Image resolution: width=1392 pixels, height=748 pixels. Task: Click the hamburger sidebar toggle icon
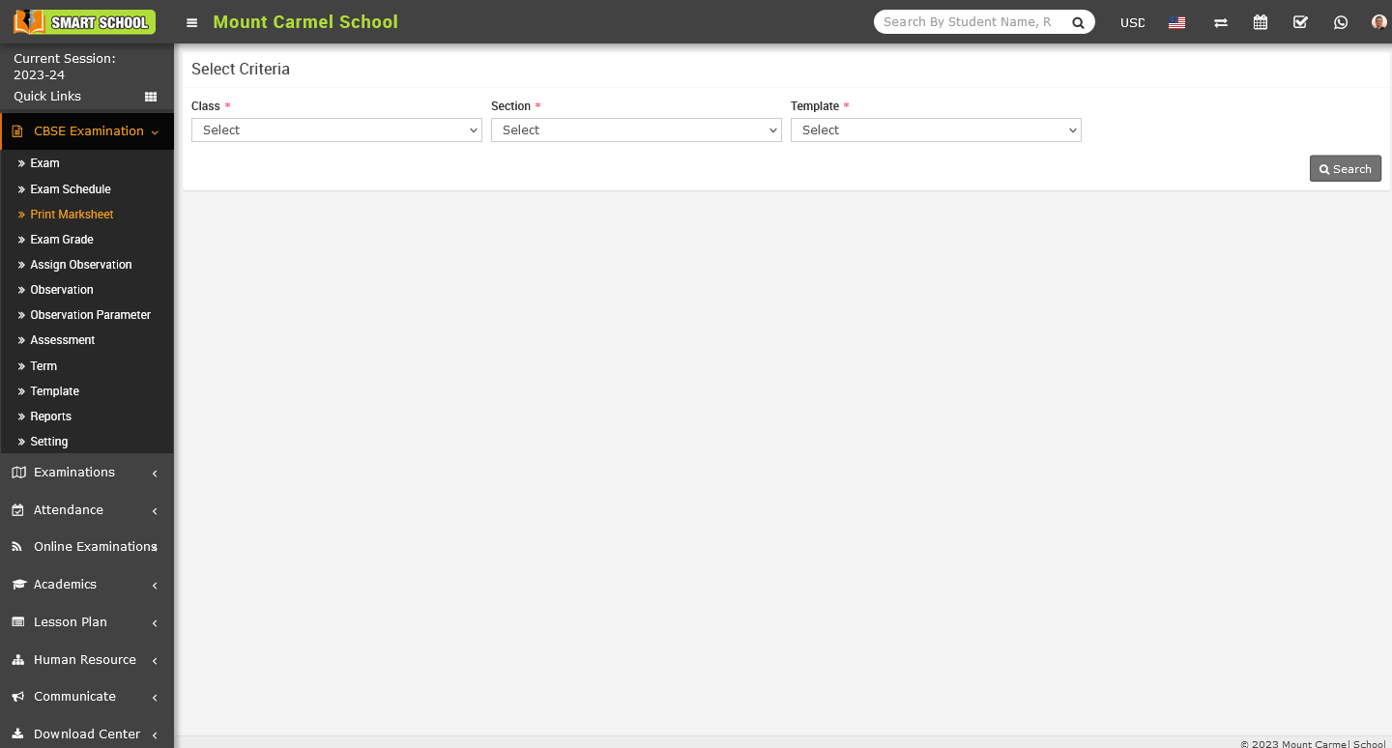click(x=192, y=22)
